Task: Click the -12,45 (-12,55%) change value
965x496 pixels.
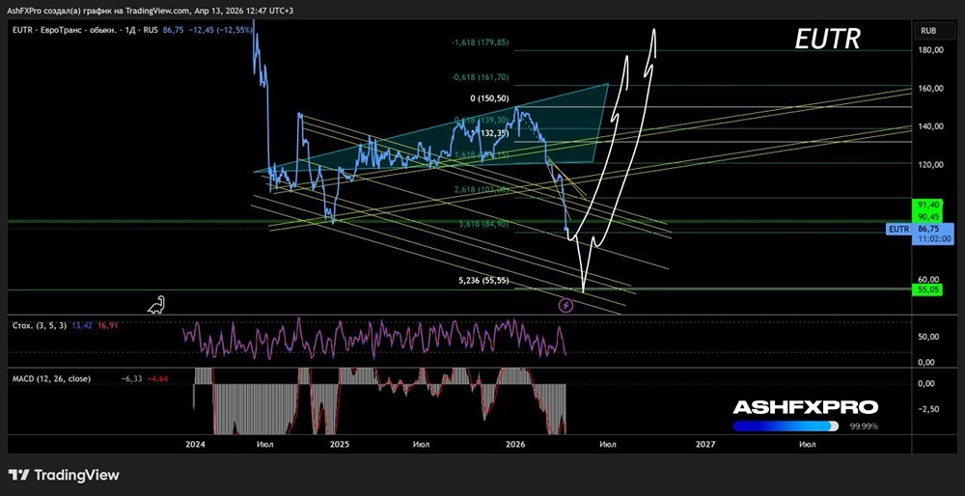Action: (220, 30)
